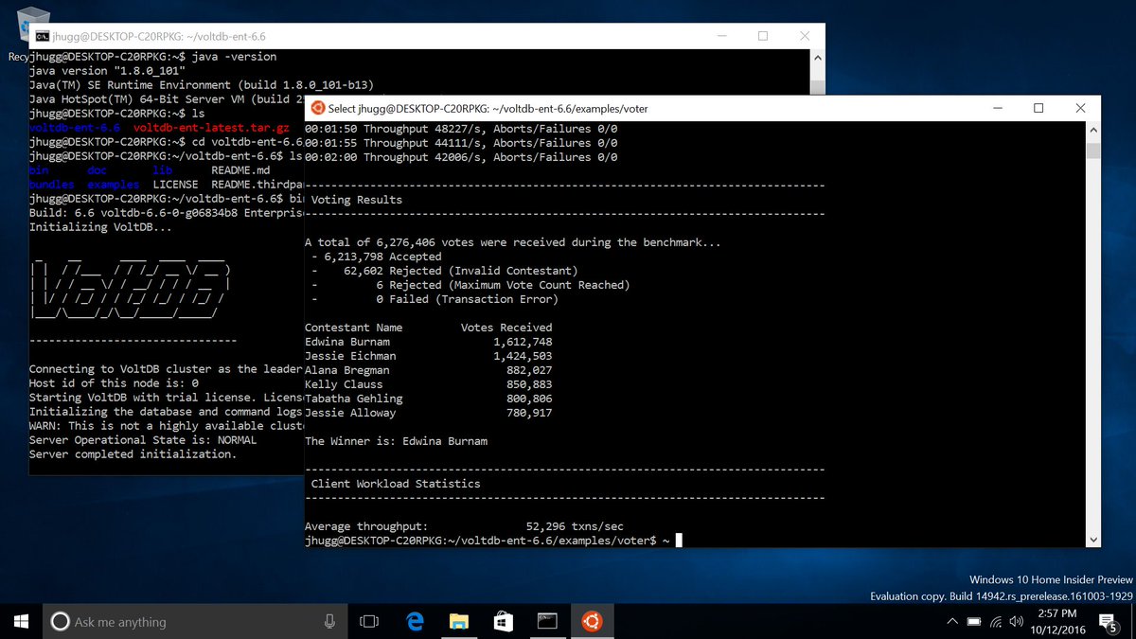Click the 'Average throughput' 52,296 txns/sec line

(x=464, y=526)
